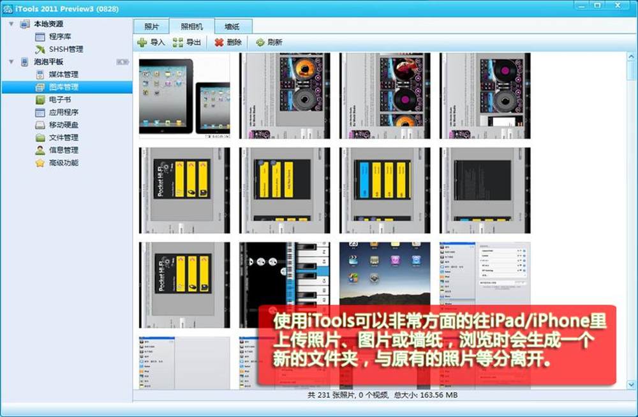This screenshot has height=417, width=638.
Task: Click the iTools logo in title bar
Action: click(8, 8)
